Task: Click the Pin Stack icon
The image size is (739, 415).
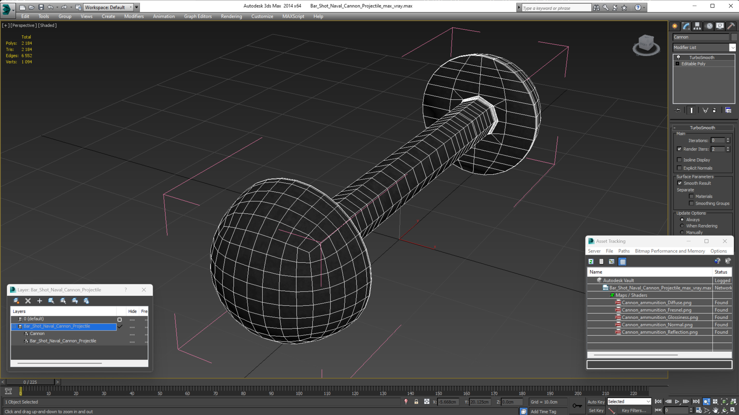Action: 678,110
